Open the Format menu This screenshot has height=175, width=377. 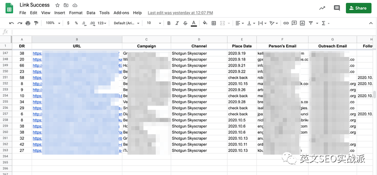click(x=76, y=13)
